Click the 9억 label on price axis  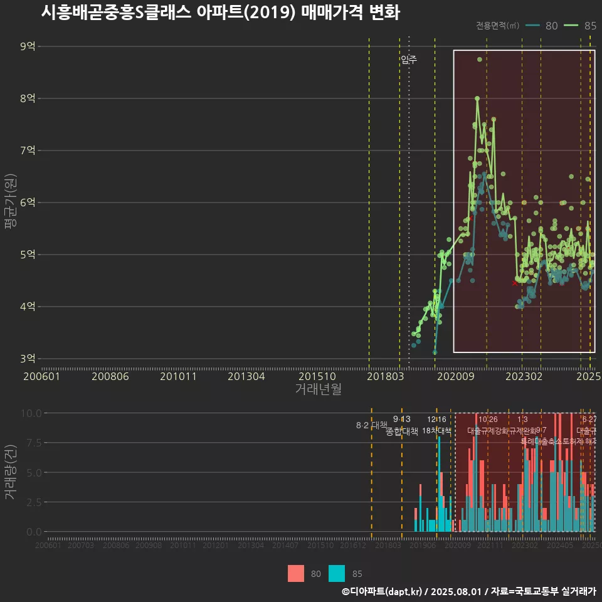(x=28, y=46)
